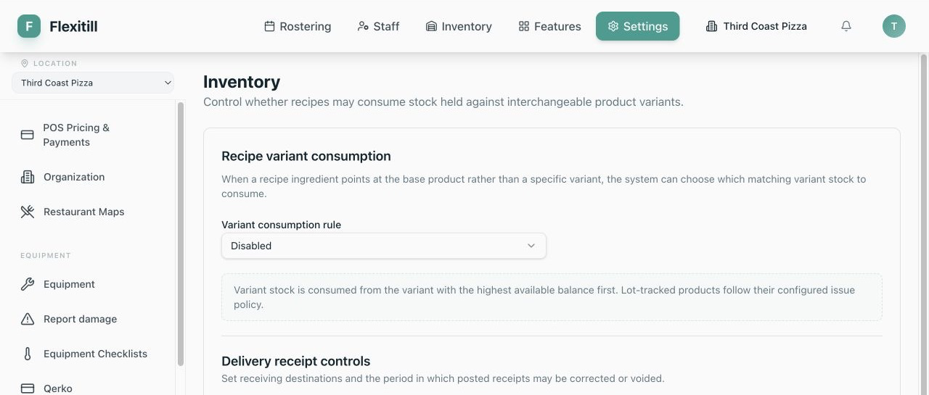Click the map pin icon beside LOCATION
This screenshot has height=395, width=929.
coord(25,63)
